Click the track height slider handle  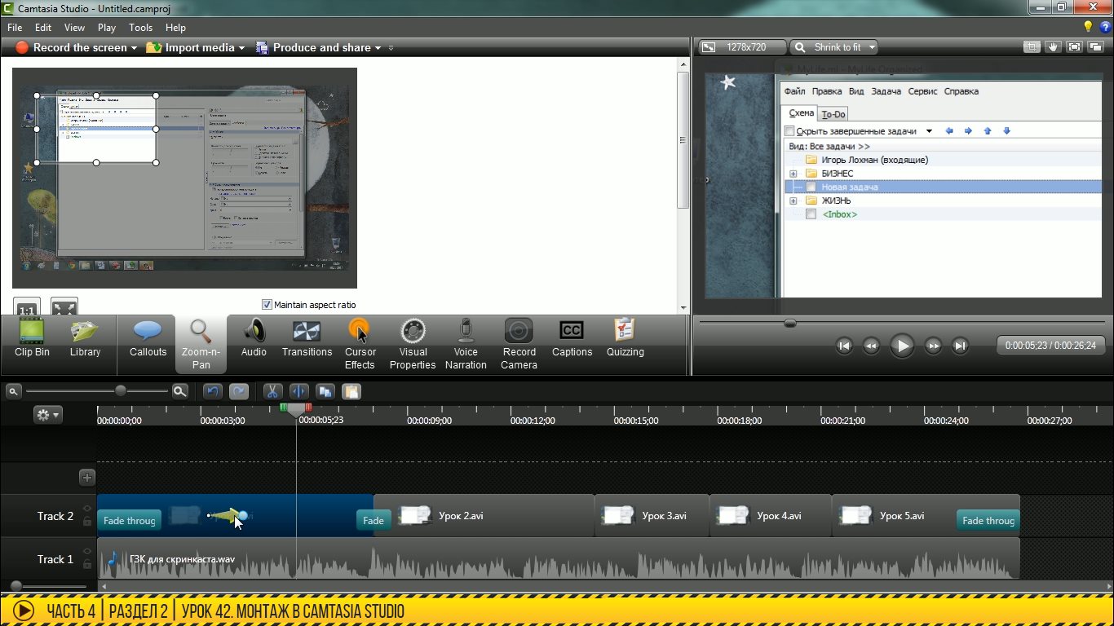pos(15,586)
